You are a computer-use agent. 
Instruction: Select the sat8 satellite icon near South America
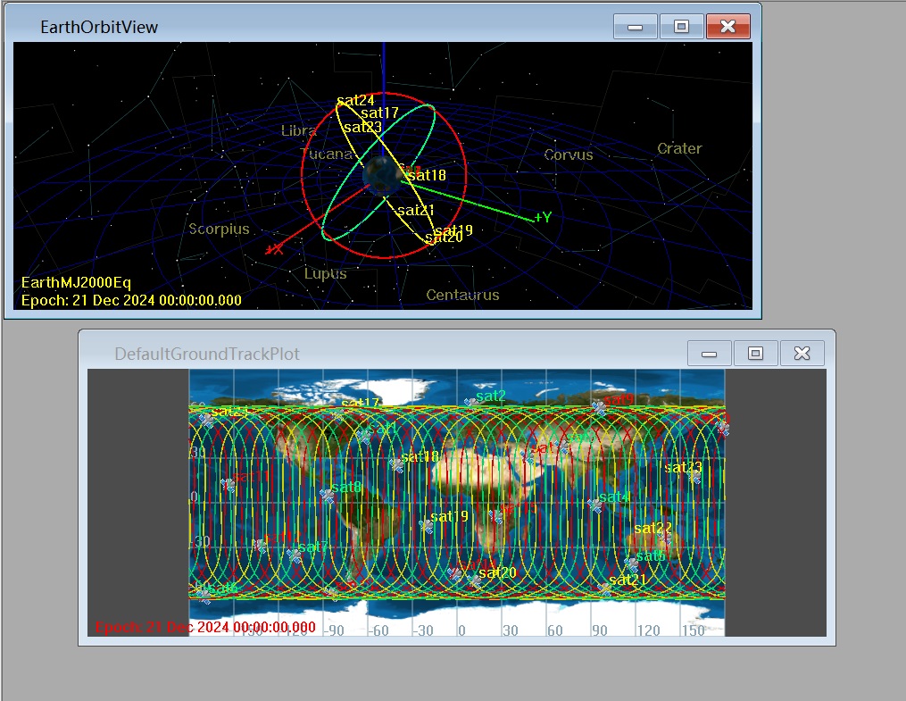328,496
